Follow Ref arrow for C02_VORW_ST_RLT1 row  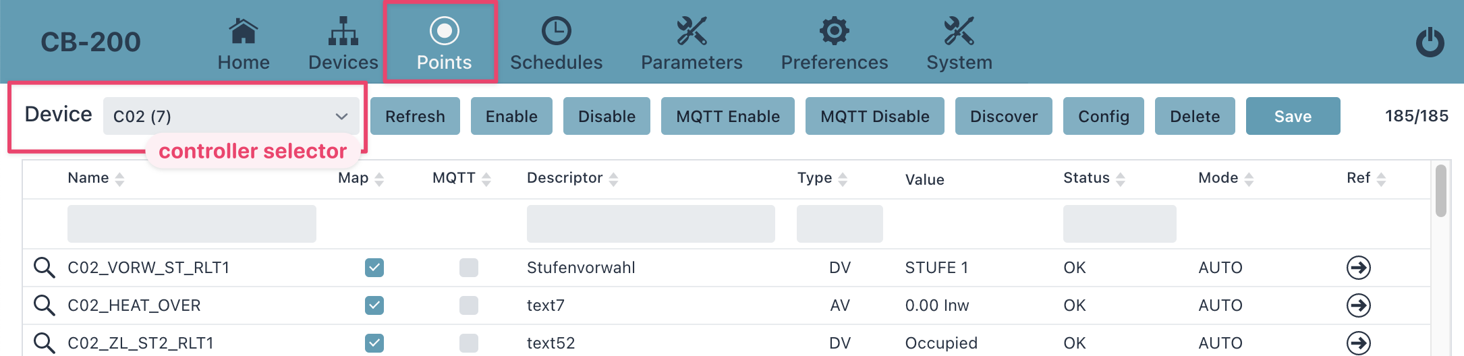(1358, 268)
